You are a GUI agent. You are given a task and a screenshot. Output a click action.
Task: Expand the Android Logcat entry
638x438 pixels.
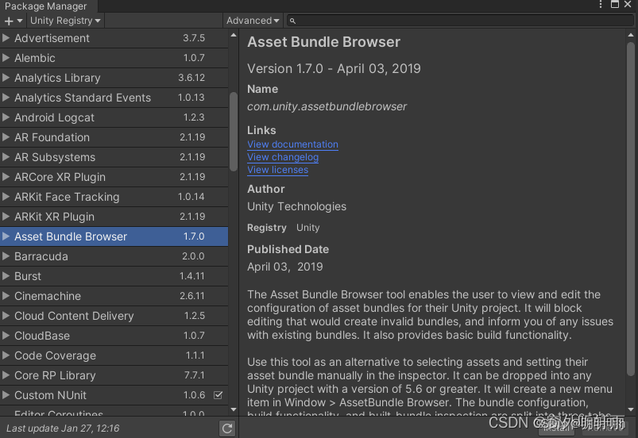pos(6,117)
